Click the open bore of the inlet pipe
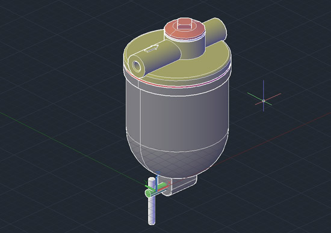 (137, 66)
